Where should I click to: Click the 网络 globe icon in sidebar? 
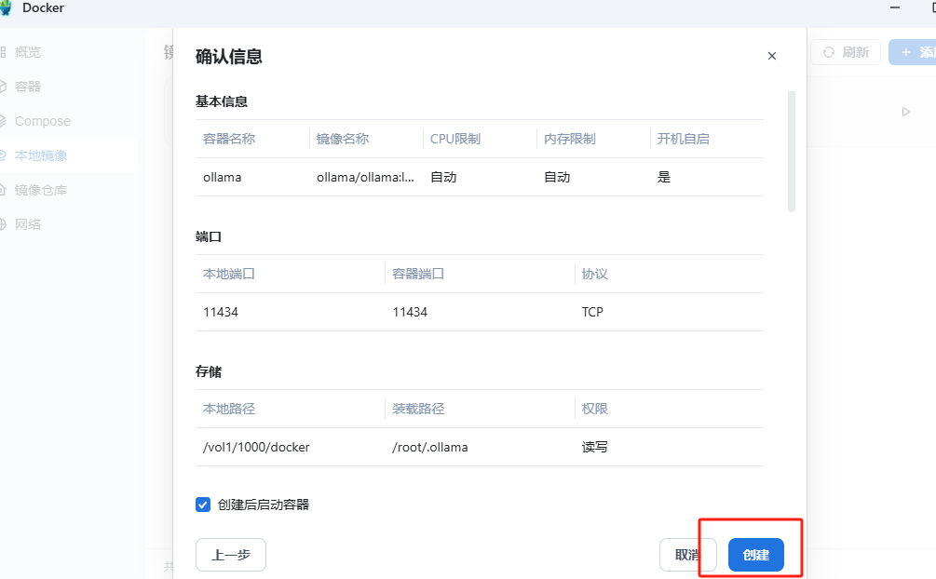[x=3, y=224]
